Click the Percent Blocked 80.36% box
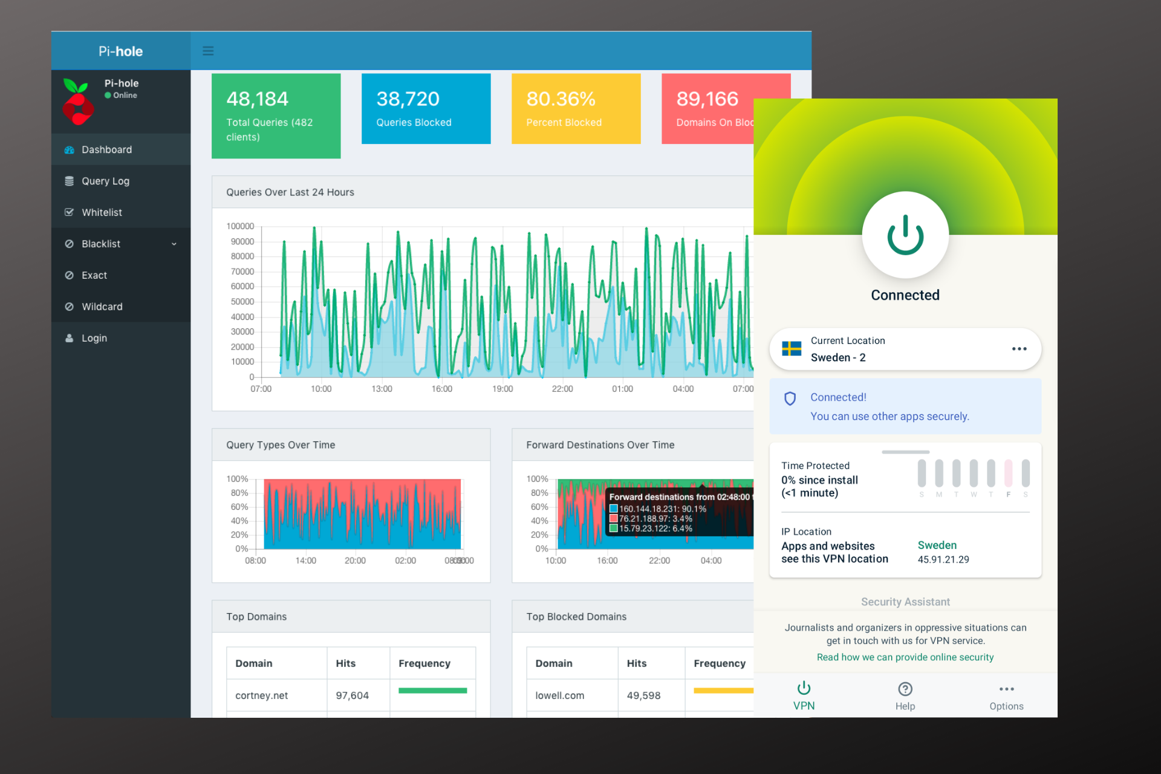This screenshot has width=1161, height=774. (x=576, y=109)
